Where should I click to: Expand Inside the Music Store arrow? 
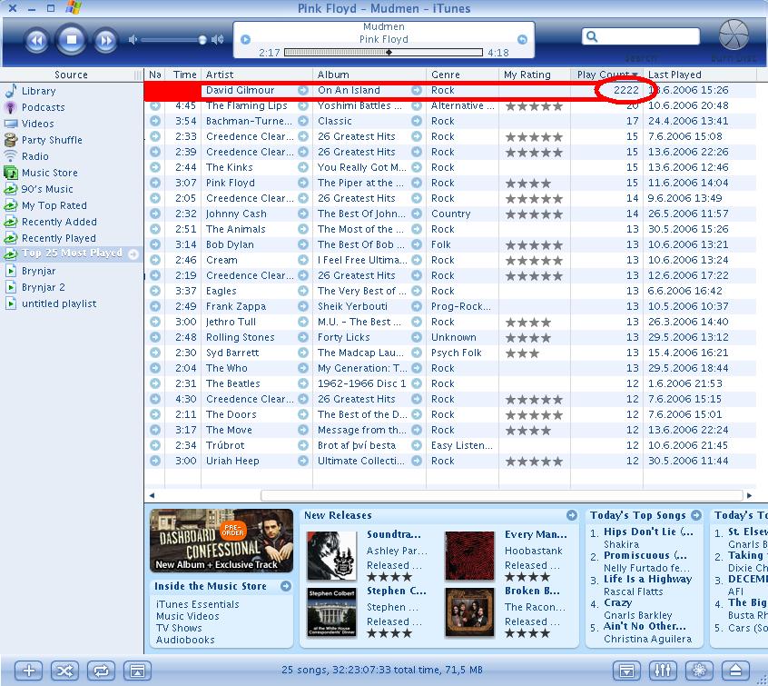[x=286, y=586]
